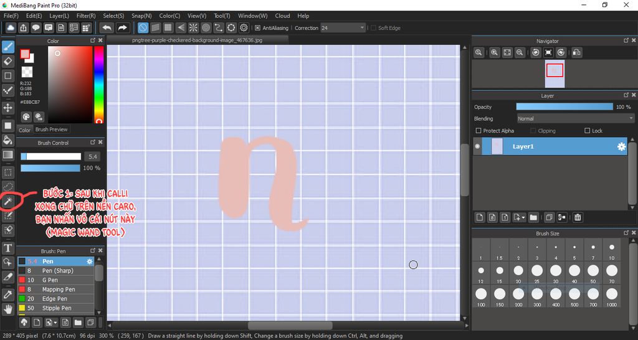
Task: Select the Stipple Pen brush
Action: click(x=55, y=308)
